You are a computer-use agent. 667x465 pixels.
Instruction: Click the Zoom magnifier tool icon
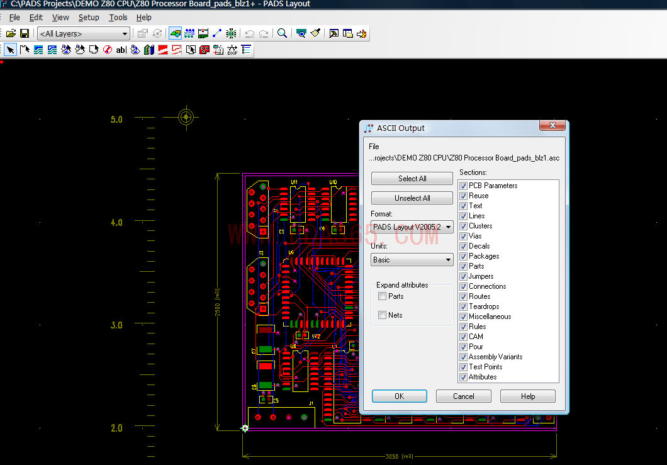(283, 33)
